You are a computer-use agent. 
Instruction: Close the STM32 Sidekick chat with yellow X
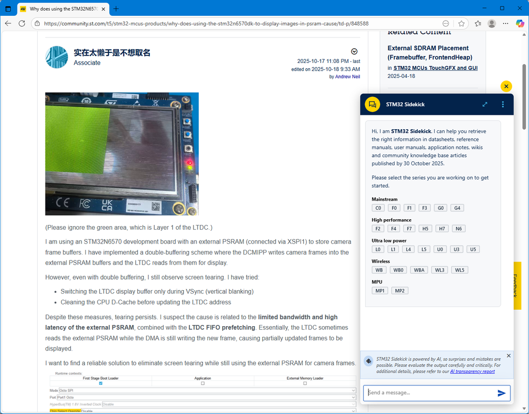(x=506, y=86)
